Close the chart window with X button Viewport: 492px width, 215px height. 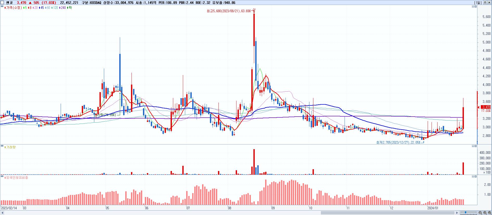[489, 2]
